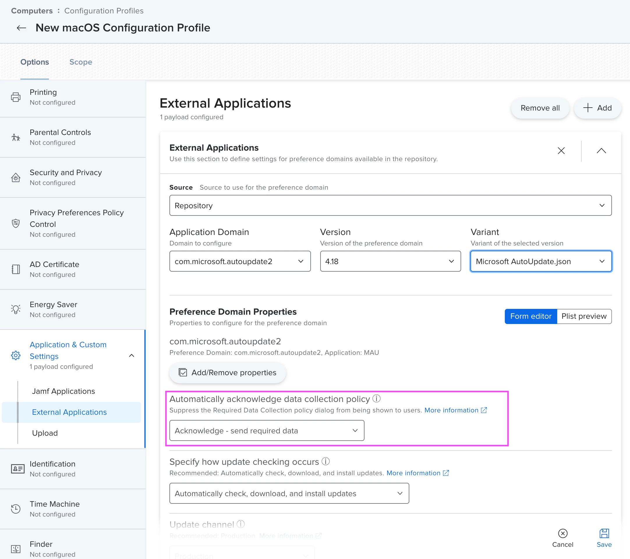Click info icon beside data collection policy
The width and height of the screenshot is (630, 559).
[377, 398]
